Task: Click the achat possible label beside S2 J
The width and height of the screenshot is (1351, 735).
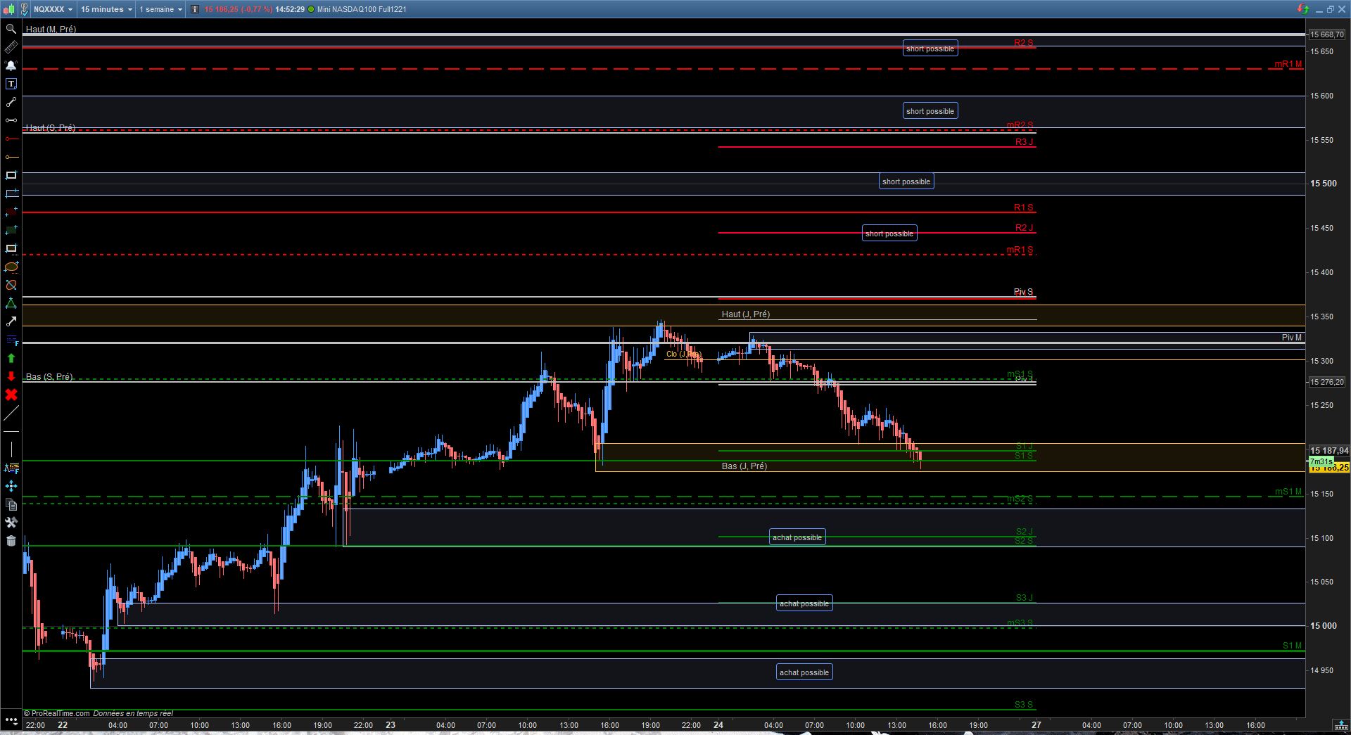Action: coord(797,537)
